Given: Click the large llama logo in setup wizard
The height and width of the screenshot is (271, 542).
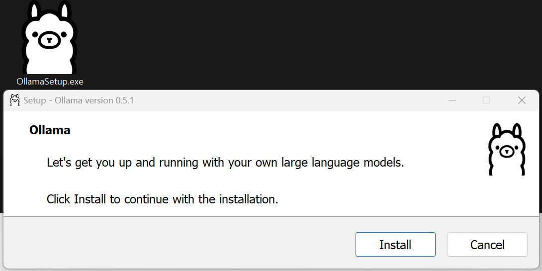Looking at the screenshot, I should [506, 149].
